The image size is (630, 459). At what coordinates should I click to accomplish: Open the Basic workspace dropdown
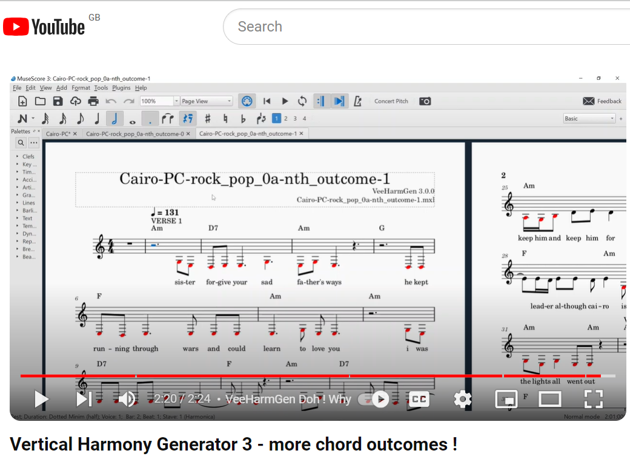point(589,119)
